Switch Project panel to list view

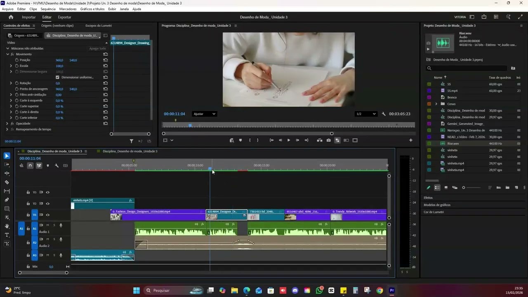point(437,188)
